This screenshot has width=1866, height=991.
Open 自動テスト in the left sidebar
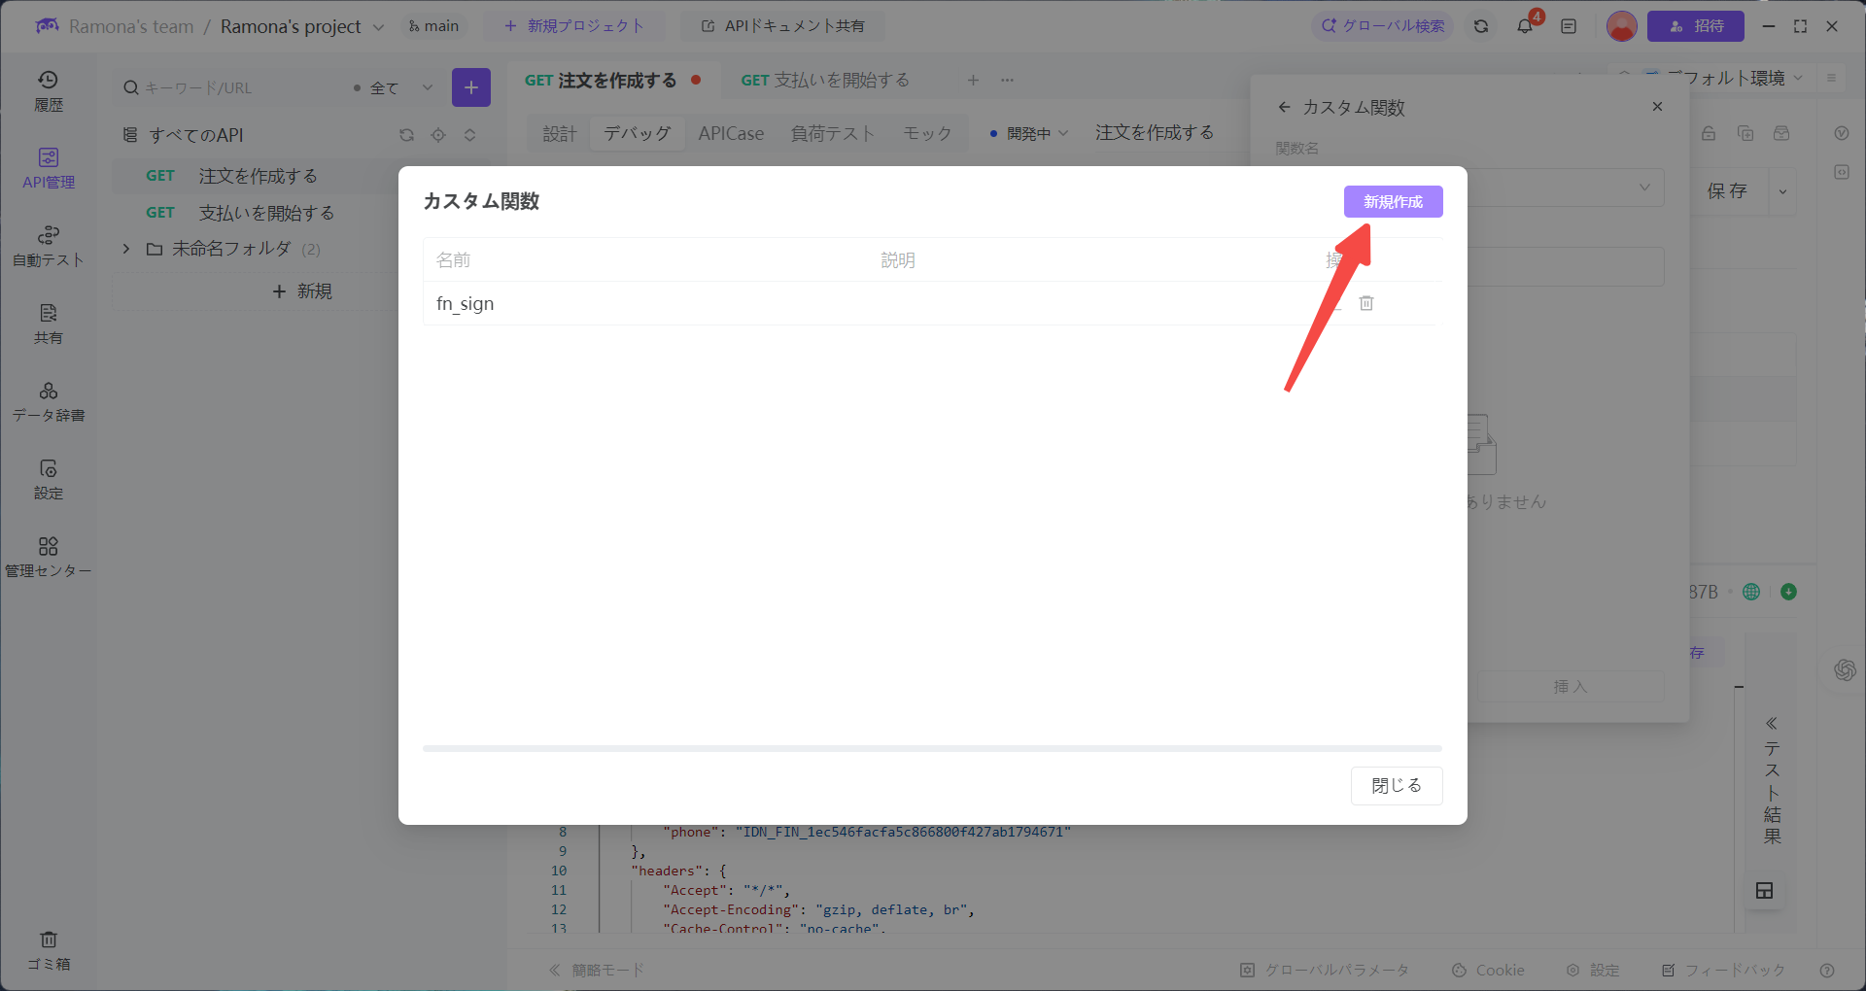coord(49,247)
